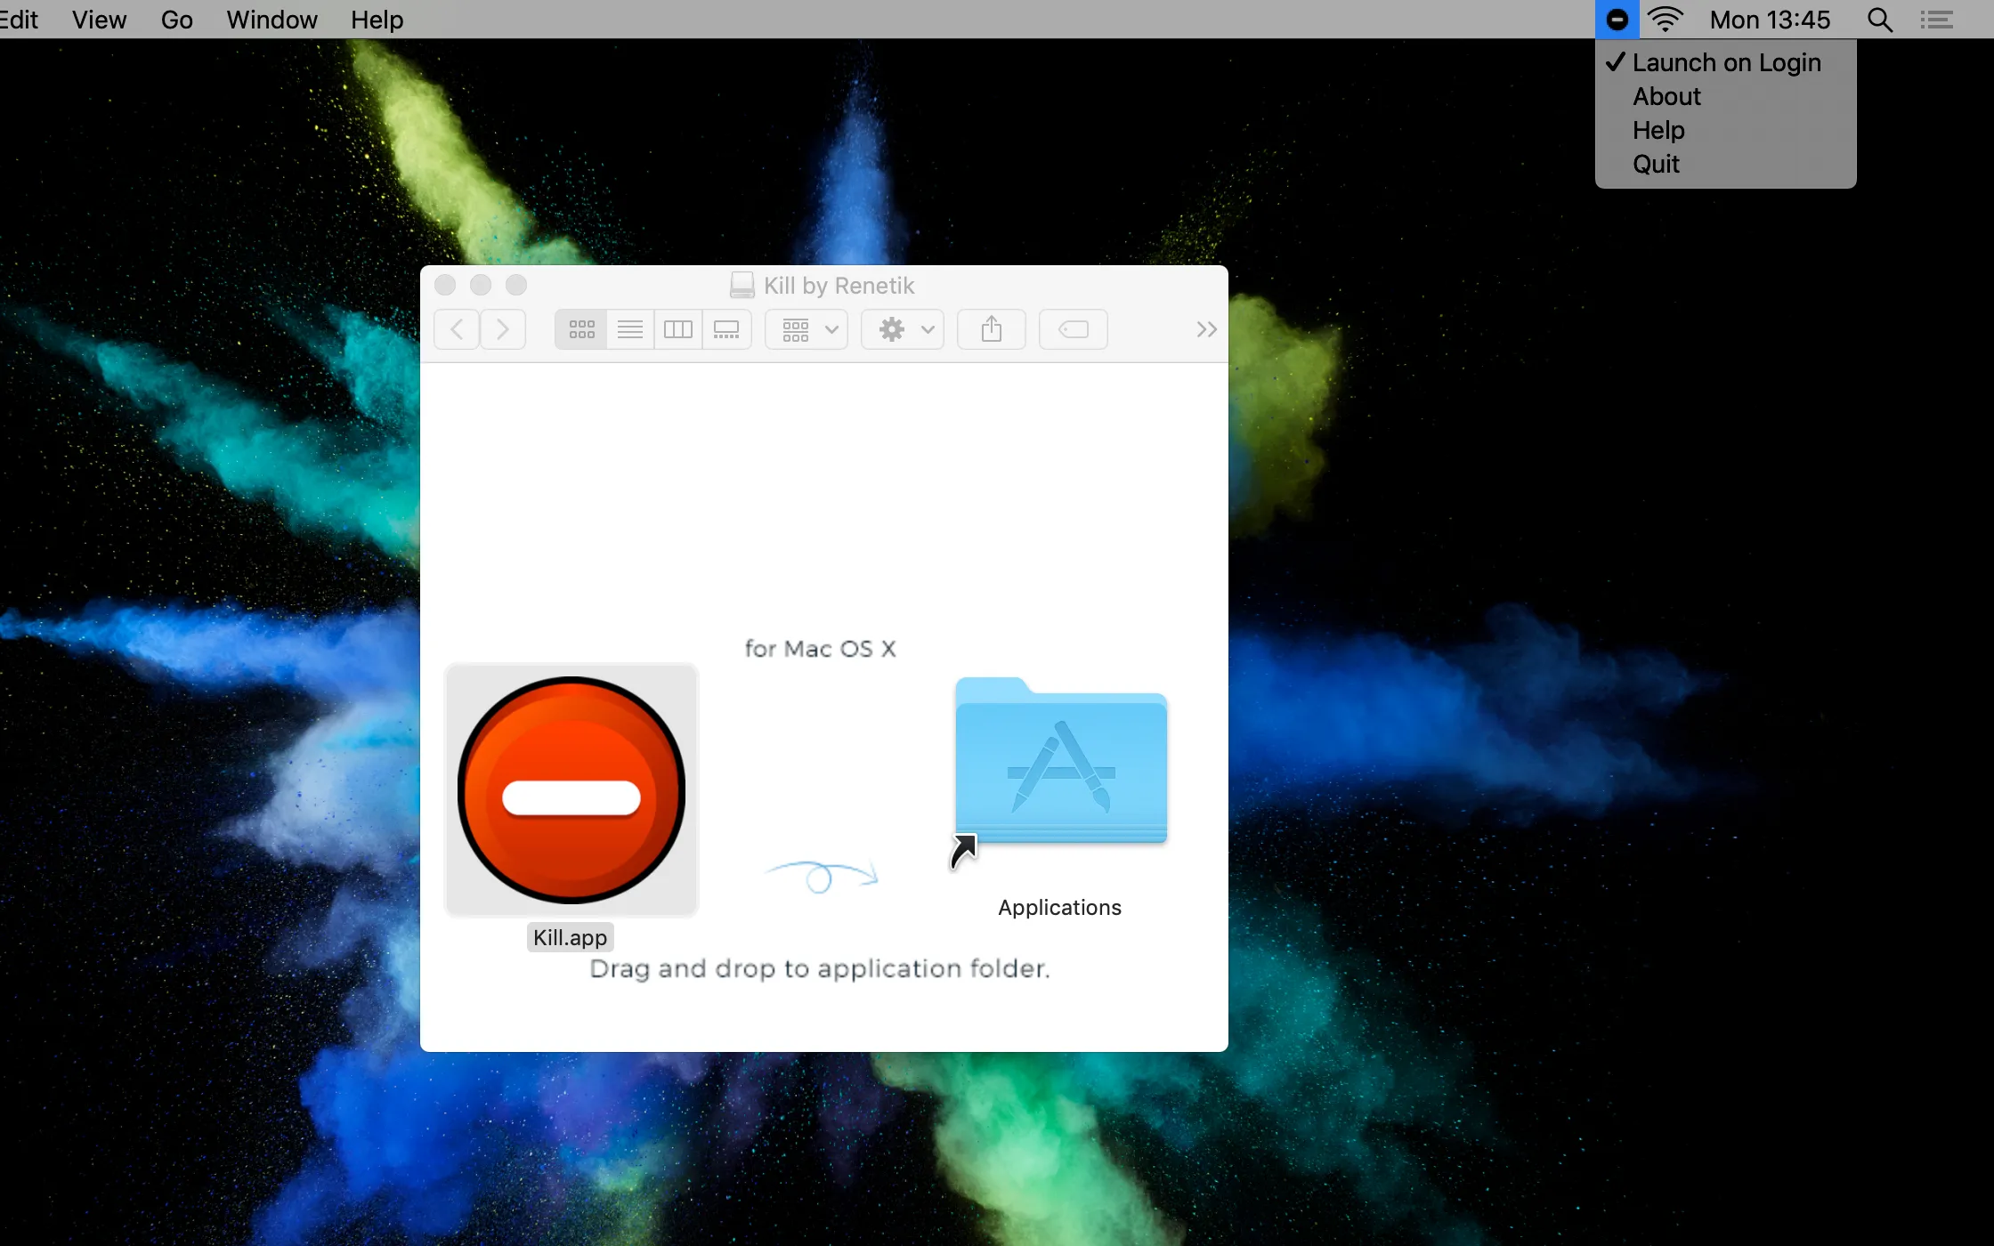Open the Notification Center list icon
Screen dimensions: 1994x1246
(x=1936, y=20)
